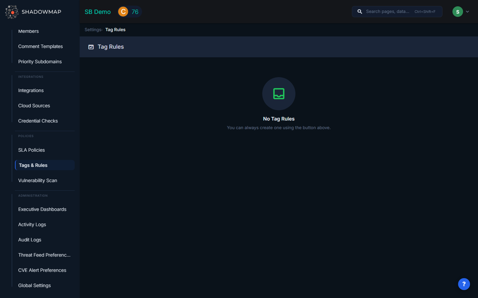Select Cloud Sources in sidebar
Viewport: 478px width, 298px height.
coord(34,106)
